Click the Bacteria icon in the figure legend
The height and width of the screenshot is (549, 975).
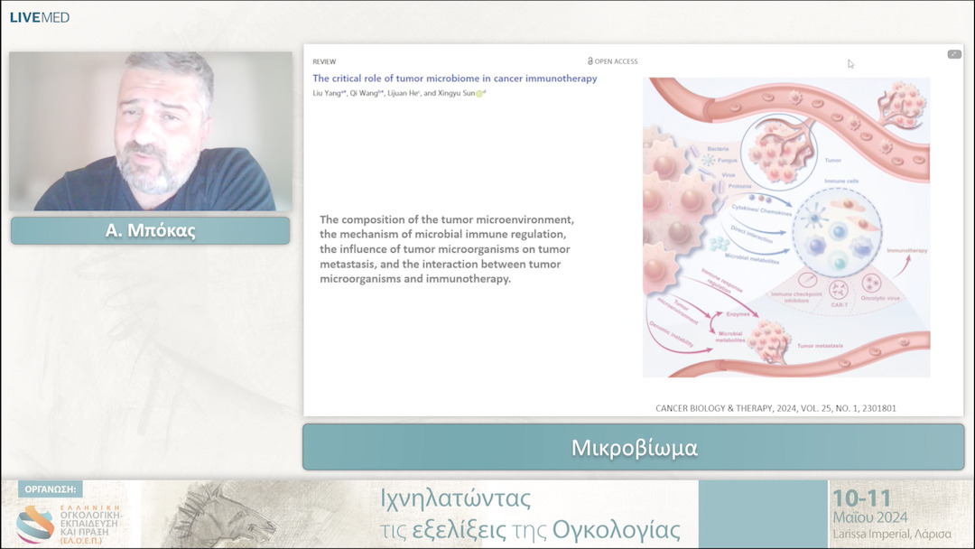click(695, 152)
